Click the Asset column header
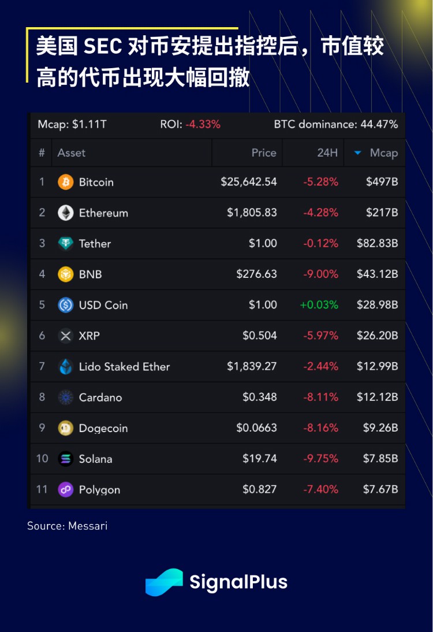Screen dimensions: 433x632 72,153
